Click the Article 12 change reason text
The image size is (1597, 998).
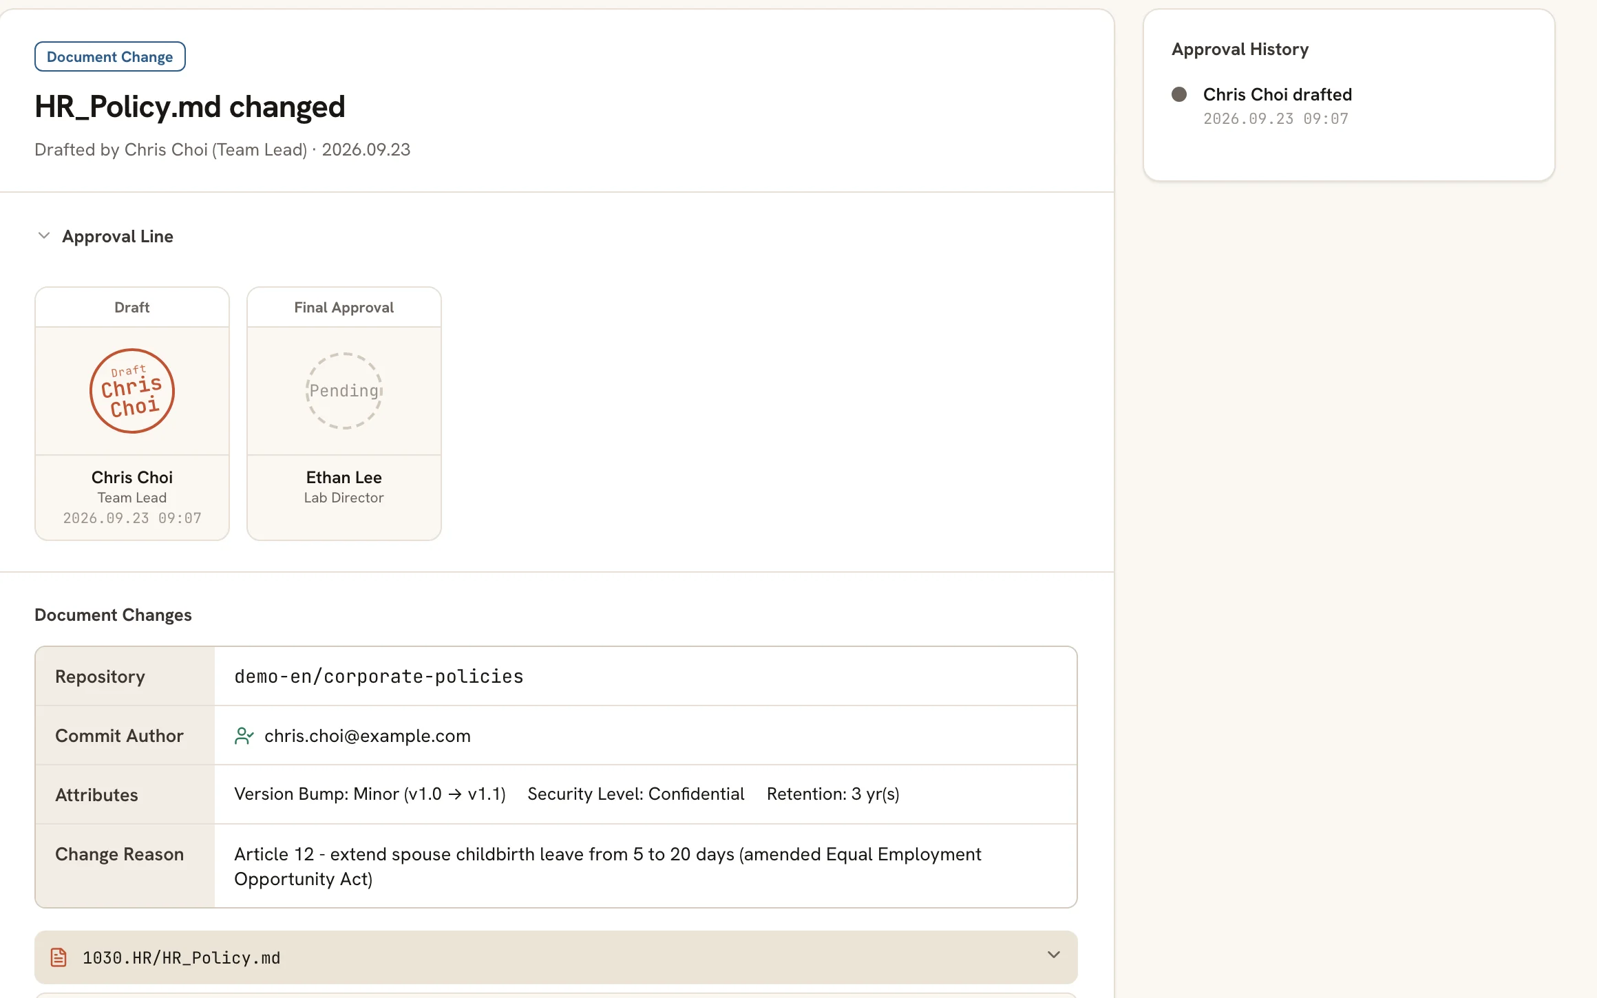coord(608,867)
